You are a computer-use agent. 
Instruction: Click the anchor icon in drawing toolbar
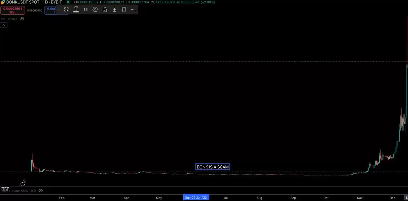[x=115, y=10]
